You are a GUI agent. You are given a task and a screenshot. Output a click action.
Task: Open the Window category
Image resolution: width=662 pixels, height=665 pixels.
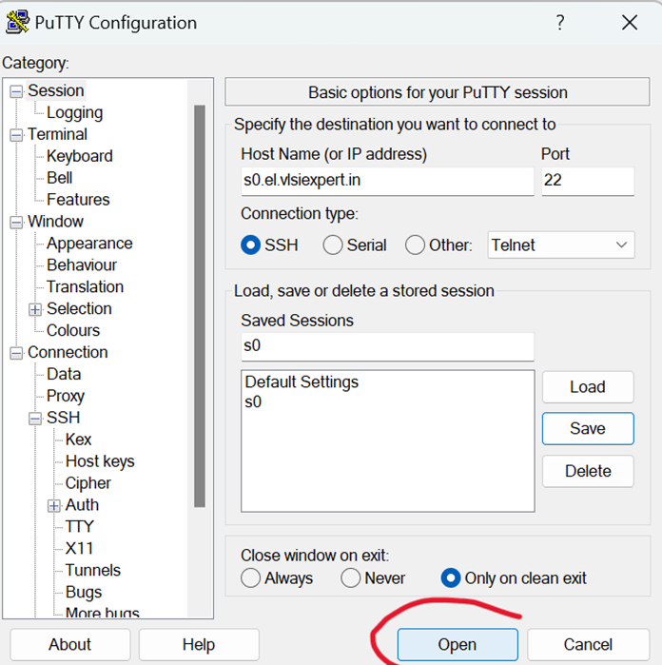(55, 222)
